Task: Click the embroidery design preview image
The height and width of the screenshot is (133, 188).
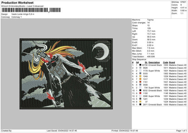Action: (66, 74)
